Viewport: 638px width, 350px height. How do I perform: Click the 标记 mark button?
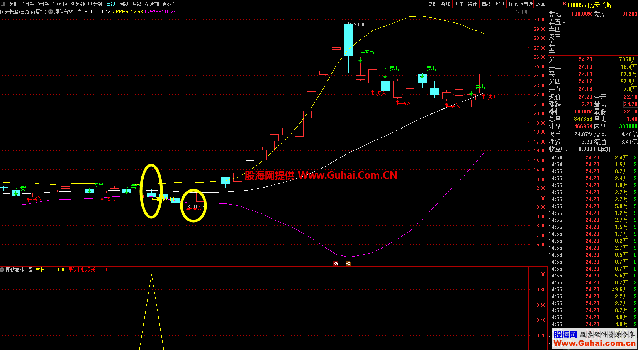tap(513, 4)
